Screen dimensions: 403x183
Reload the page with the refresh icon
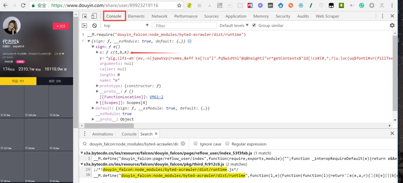(23, 6)
